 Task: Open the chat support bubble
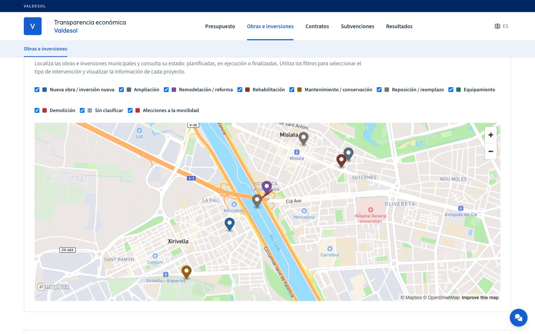[519, 318]
